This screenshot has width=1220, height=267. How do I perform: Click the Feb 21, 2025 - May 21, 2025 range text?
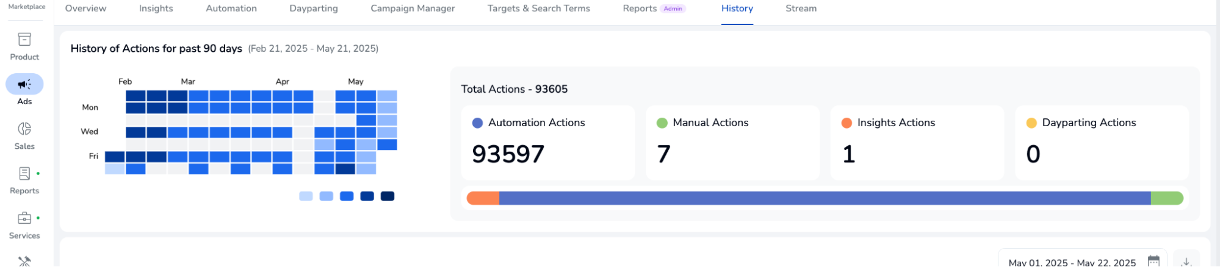[x=313, y=48]
